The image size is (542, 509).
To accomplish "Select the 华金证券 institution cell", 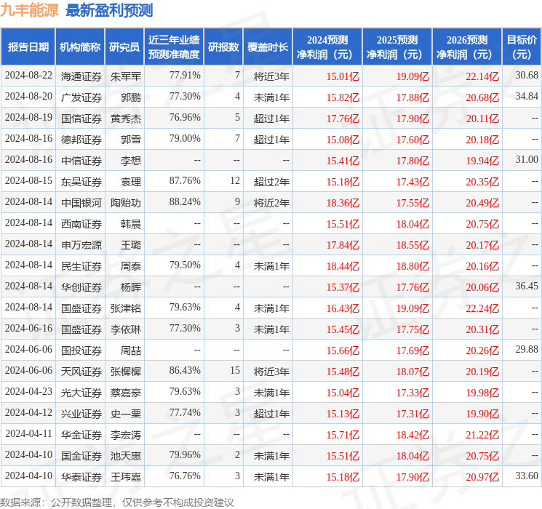I will point(81,435).
